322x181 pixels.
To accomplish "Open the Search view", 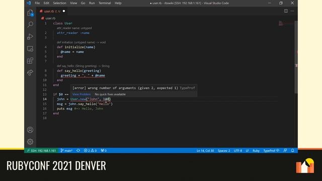I will click(30, 25).
